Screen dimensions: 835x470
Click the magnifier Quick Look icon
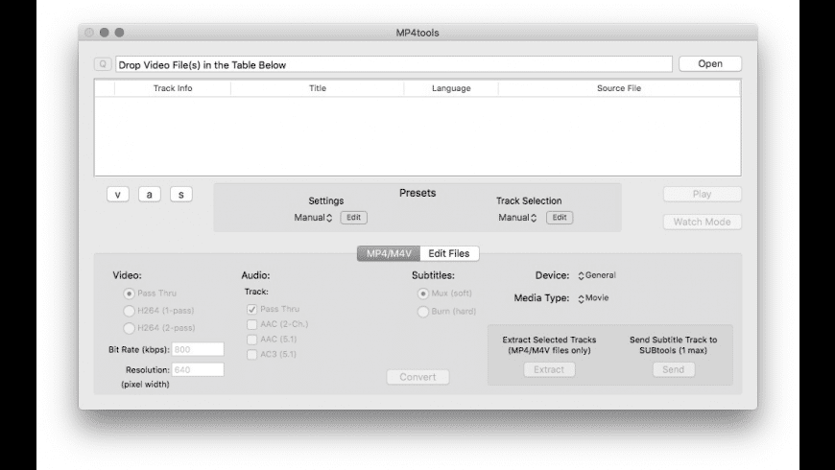pos(103,64)
